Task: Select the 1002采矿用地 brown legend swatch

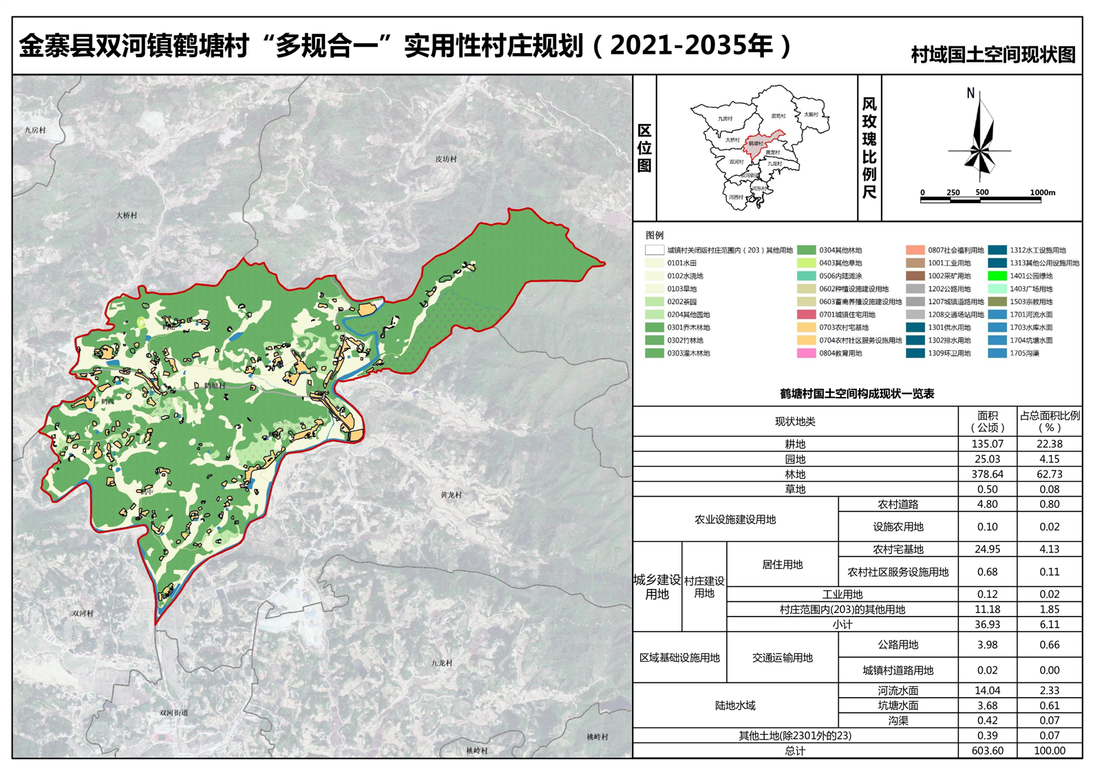Action: click(x=915, y=276)
